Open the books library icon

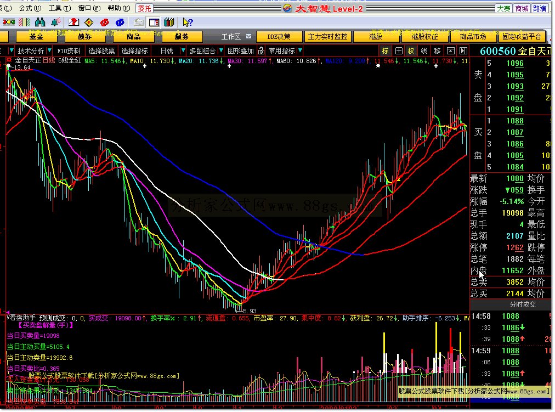point(169,22)
